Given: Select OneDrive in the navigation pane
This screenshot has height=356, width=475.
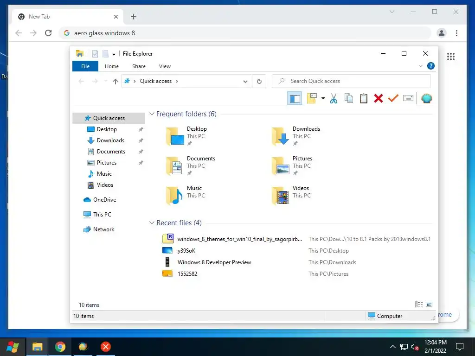Looking at the screenshot, I should coord(104,200).
